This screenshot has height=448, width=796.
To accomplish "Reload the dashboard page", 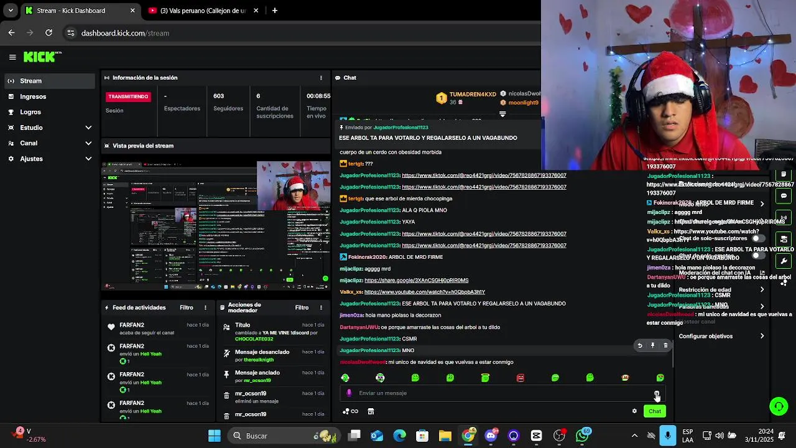I will point(49,33).
